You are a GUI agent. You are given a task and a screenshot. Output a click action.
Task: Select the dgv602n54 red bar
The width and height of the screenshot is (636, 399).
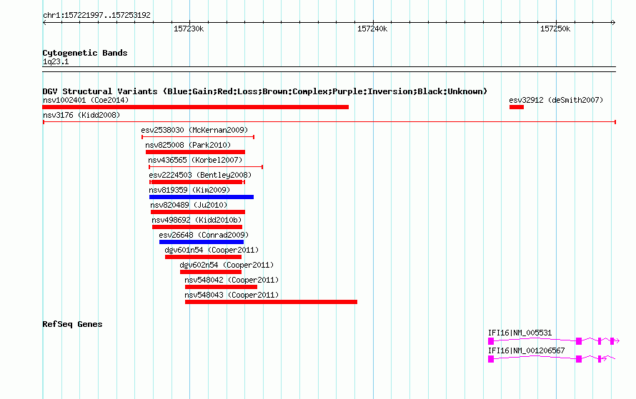click(x=211, y=272)
